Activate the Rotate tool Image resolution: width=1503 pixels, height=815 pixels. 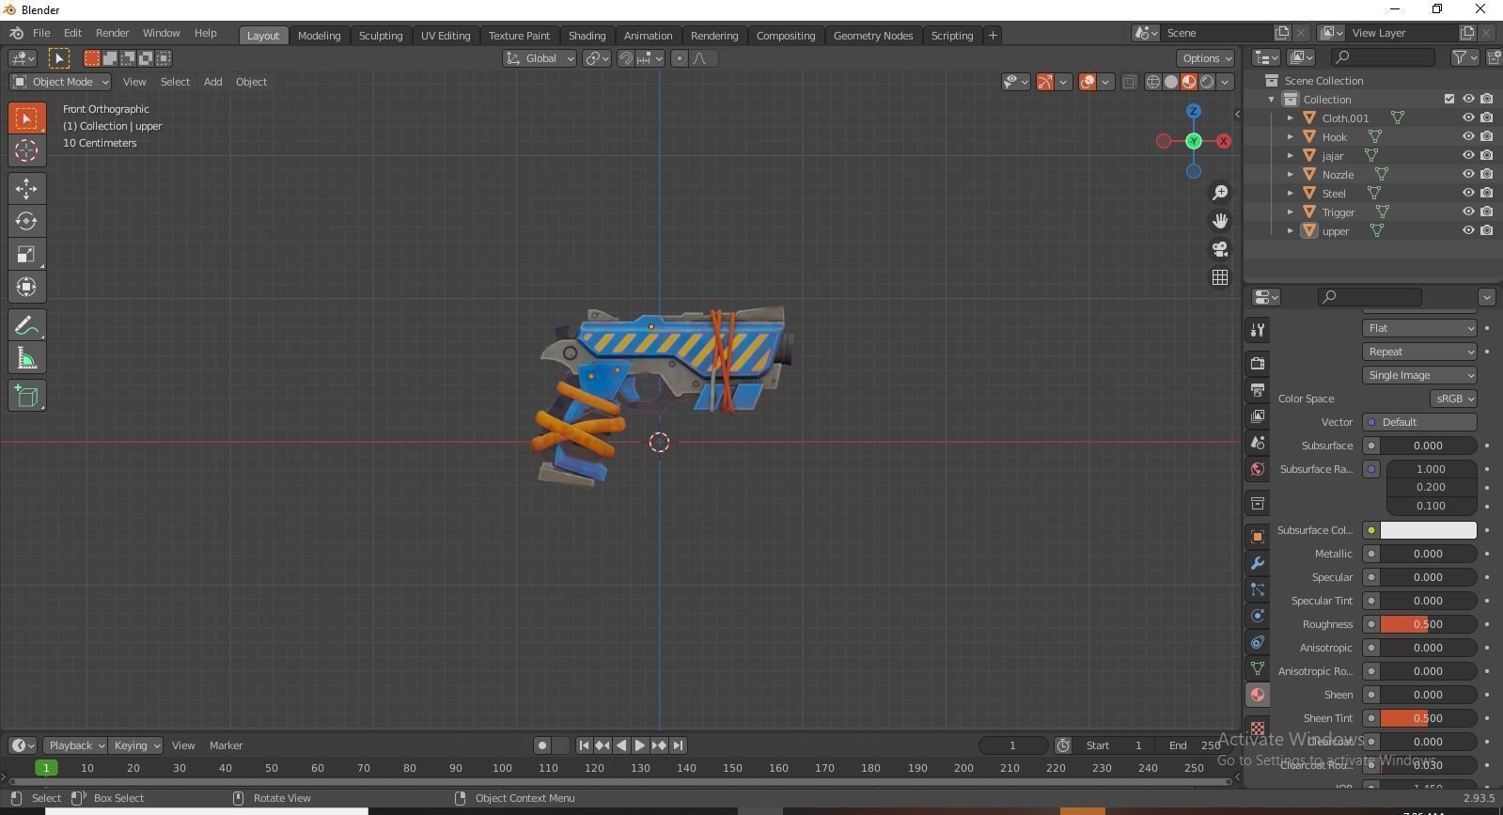pos(26,221)
